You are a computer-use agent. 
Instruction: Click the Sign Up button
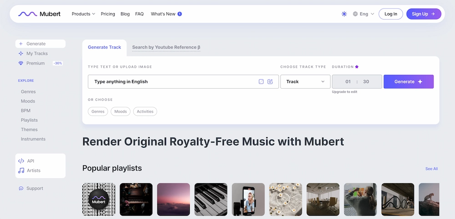click(424, 14)
